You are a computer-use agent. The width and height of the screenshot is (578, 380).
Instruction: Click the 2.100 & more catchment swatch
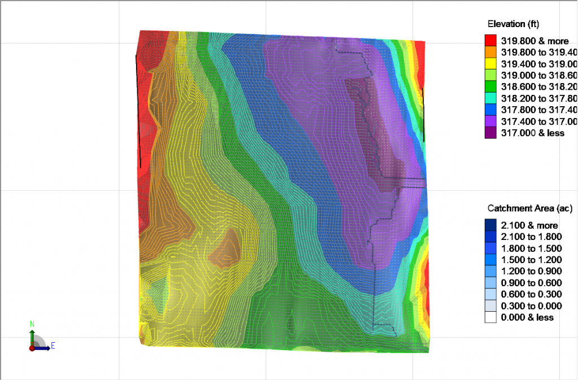[x=491, y=225]
